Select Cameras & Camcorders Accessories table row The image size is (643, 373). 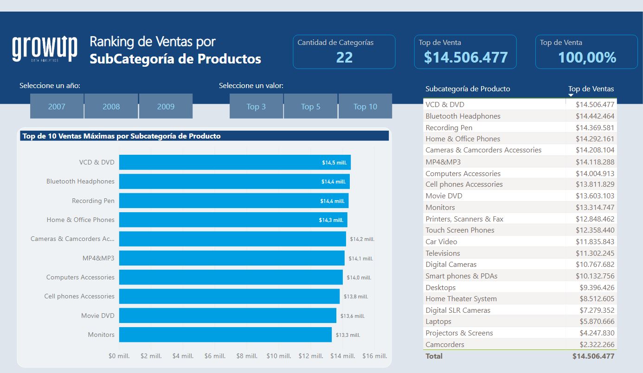[x=520, y=150]
